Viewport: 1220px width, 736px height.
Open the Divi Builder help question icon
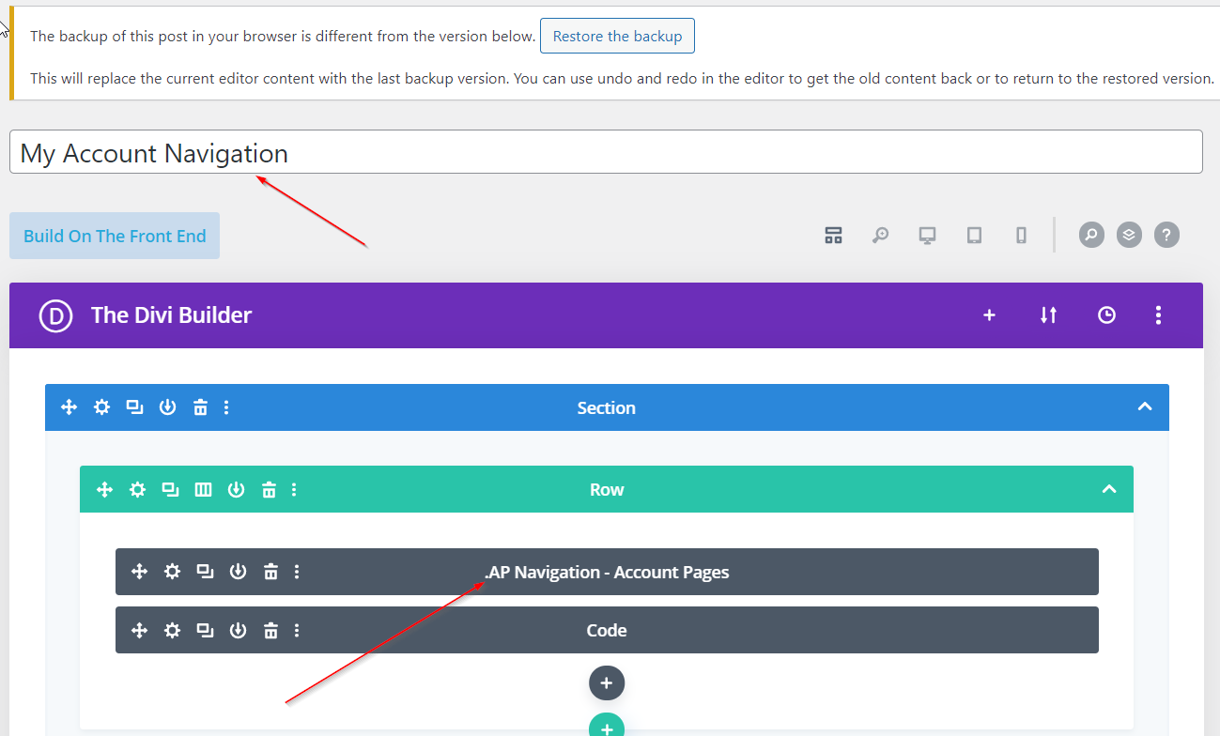tap(1166, 235)
